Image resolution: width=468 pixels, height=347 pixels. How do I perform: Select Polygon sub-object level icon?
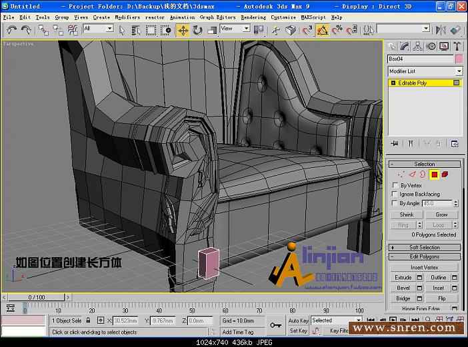[434, 174]
